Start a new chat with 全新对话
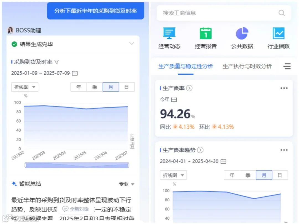 76,209
